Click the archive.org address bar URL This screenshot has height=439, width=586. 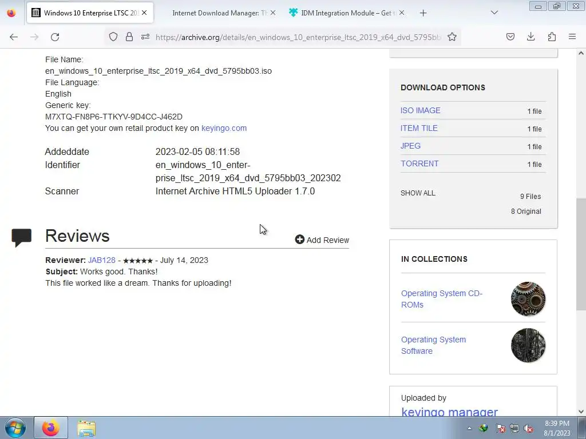click(298, 37)
